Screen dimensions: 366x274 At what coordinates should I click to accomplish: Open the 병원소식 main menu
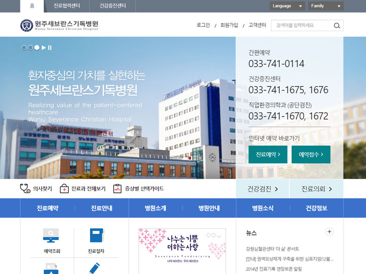tap(263, 208)
